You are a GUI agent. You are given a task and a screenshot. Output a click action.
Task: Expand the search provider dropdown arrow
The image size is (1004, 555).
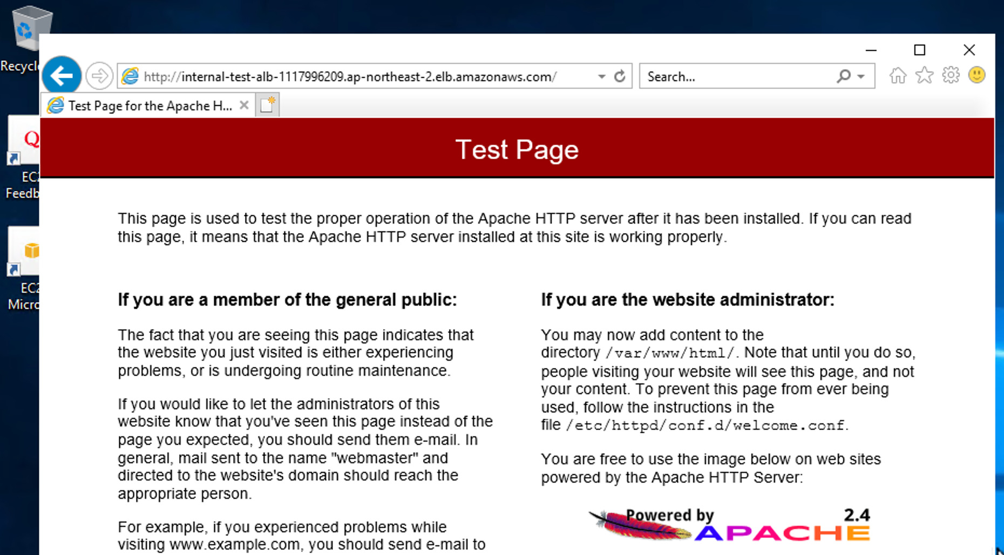[x=861, y=77]
